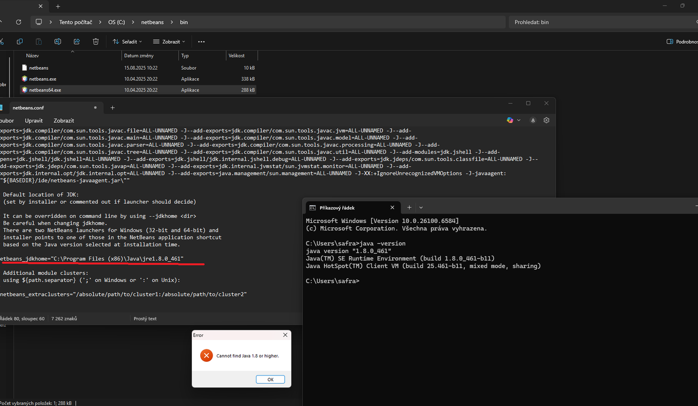698x406 pixels.
Task: Click the netbeans.exe application icon
Action: 24,79
